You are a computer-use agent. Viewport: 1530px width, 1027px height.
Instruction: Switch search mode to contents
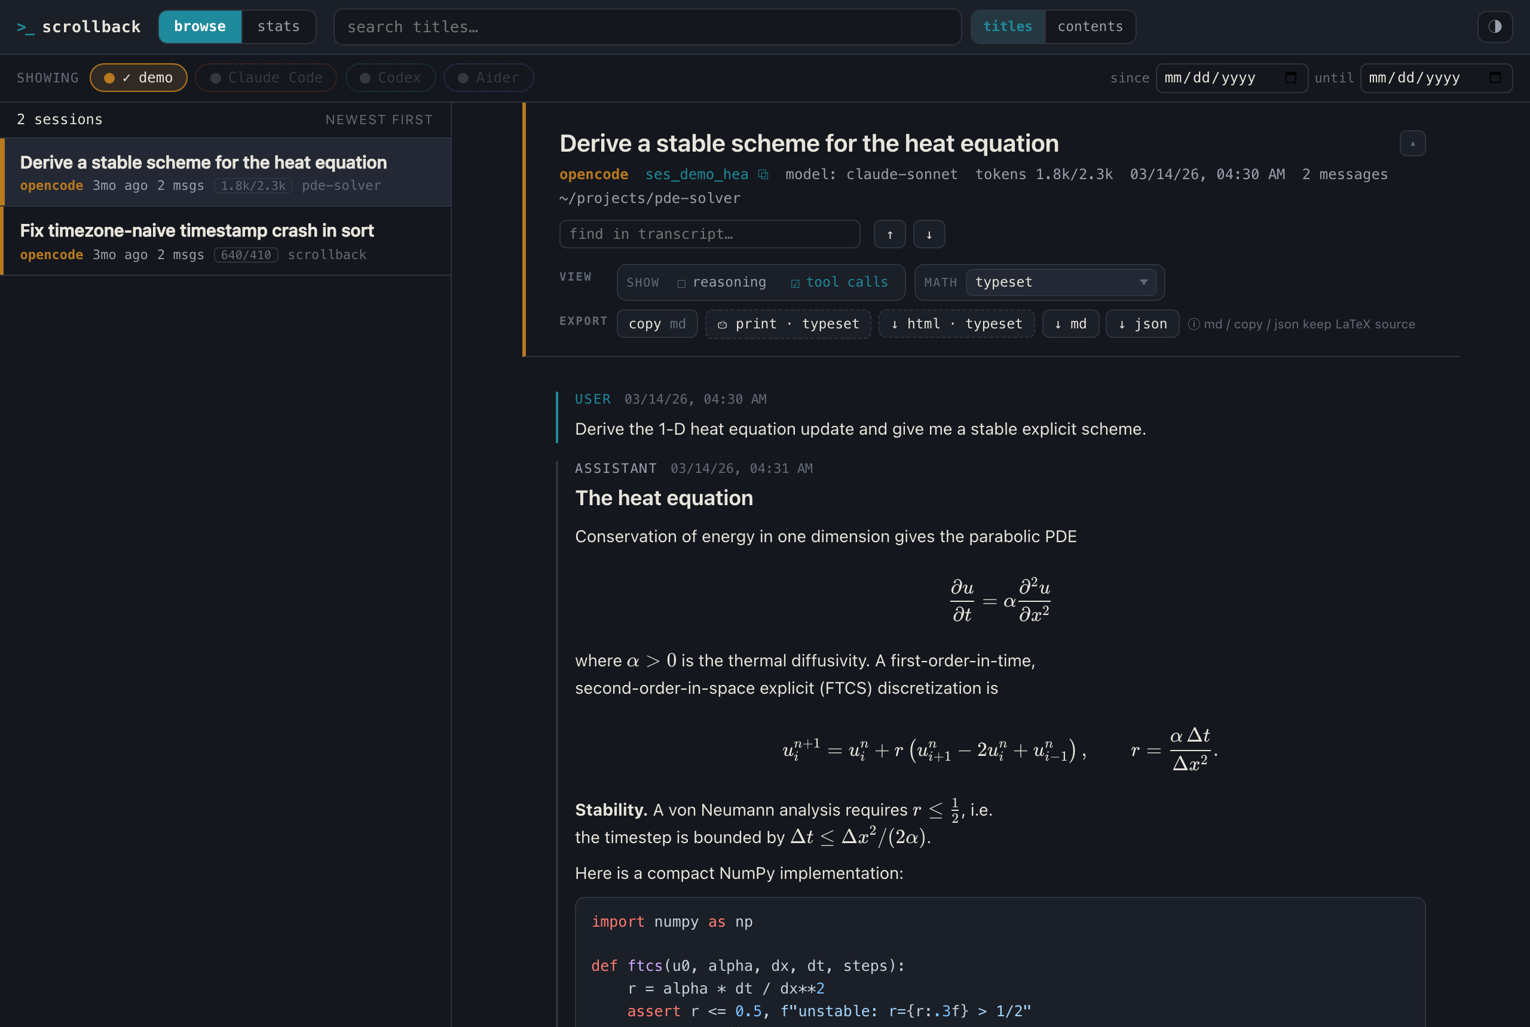pos(1090,26)
